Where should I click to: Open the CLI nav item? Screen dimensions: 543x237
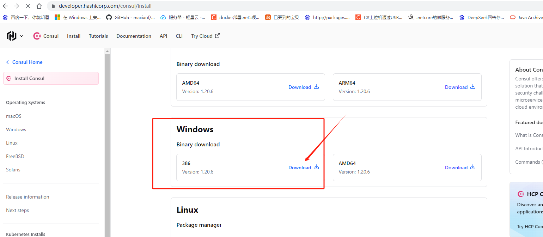179,36
